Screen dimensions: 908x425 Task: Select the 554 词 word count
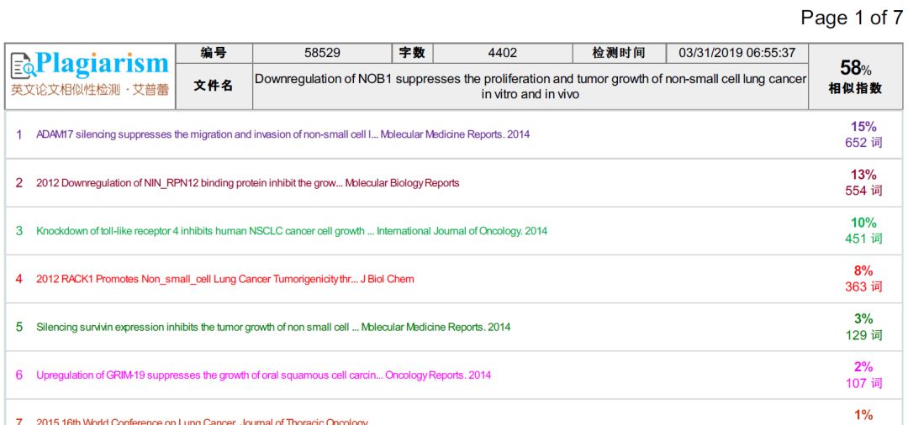coord(863,190)
